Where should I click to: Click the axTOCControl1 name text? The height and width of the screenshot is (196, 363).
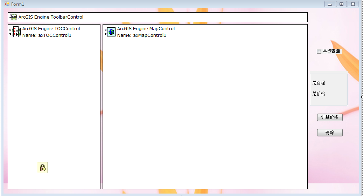pos(47,35)
